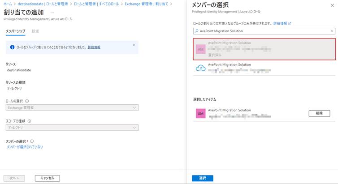Click the 選択したアイテム heading

(204, 99)
